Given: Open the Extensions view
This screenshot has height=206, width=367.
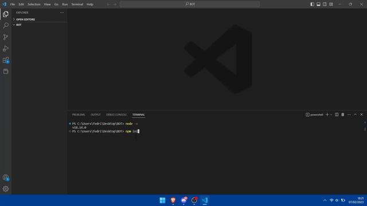Looking at the screenshot, I should pos(6,60).
